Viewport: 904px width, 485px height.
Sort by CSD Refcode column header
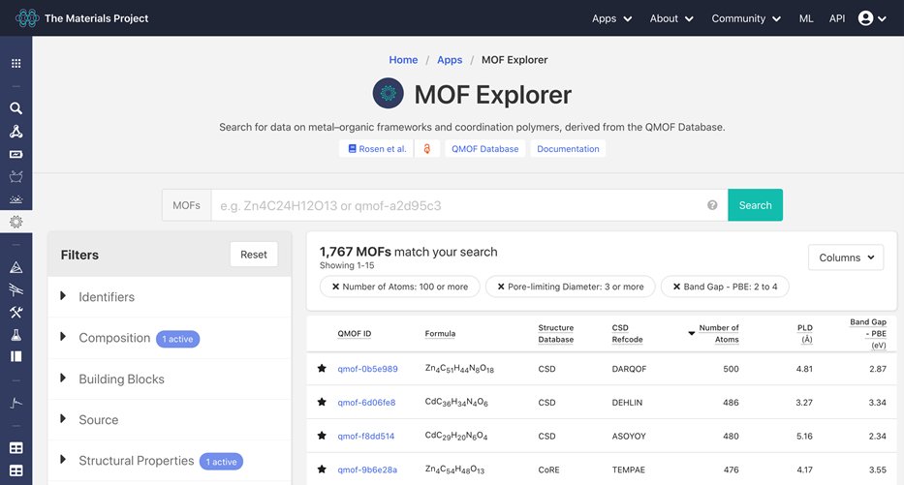coord(627,334)
